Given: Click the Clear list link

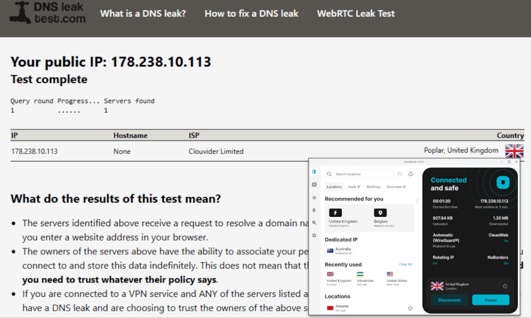Looking at the screenshot, I should pos(405,264).
